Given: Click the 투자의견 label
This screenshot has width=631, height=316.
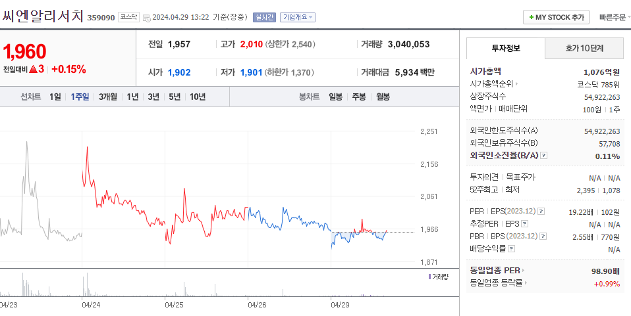Looking at the screenshot, I should [x=484, y=177].
